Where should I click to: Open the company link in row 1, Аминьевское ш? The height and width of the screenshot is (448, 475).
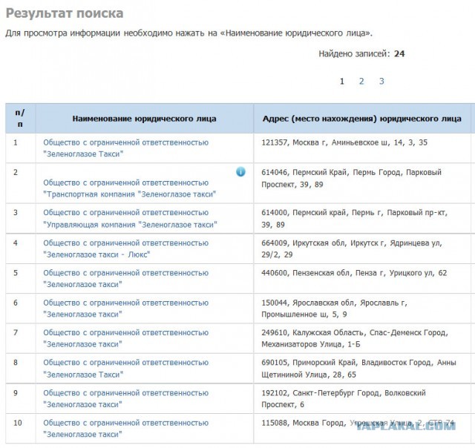click(125, 148)
